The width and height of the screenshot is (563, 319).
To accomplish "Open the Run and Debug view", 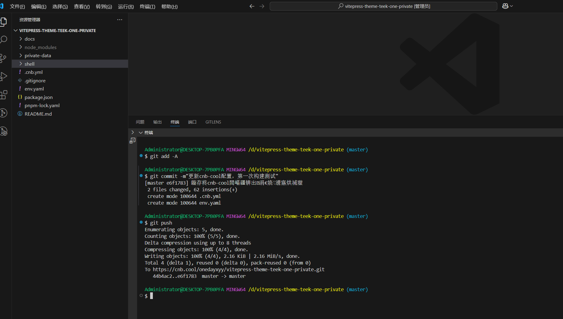I will click(x=4, y=76).
